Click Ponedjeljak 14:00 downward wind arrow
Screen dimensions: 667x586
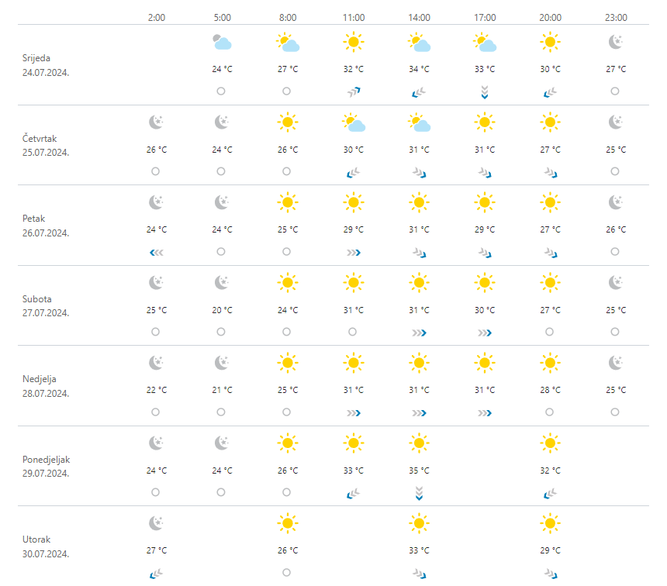[x=419, y=493]
